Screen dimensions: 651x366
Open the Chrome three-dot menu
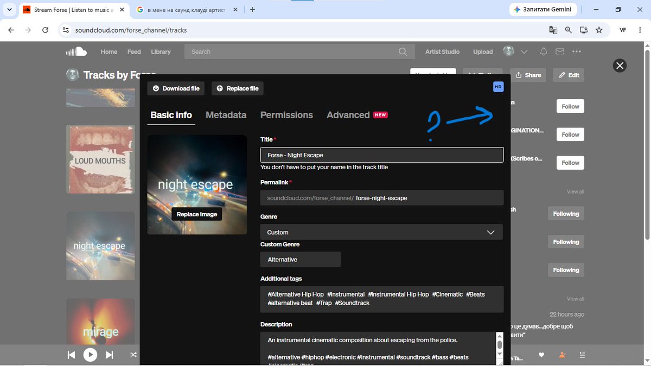pos(640,30)
